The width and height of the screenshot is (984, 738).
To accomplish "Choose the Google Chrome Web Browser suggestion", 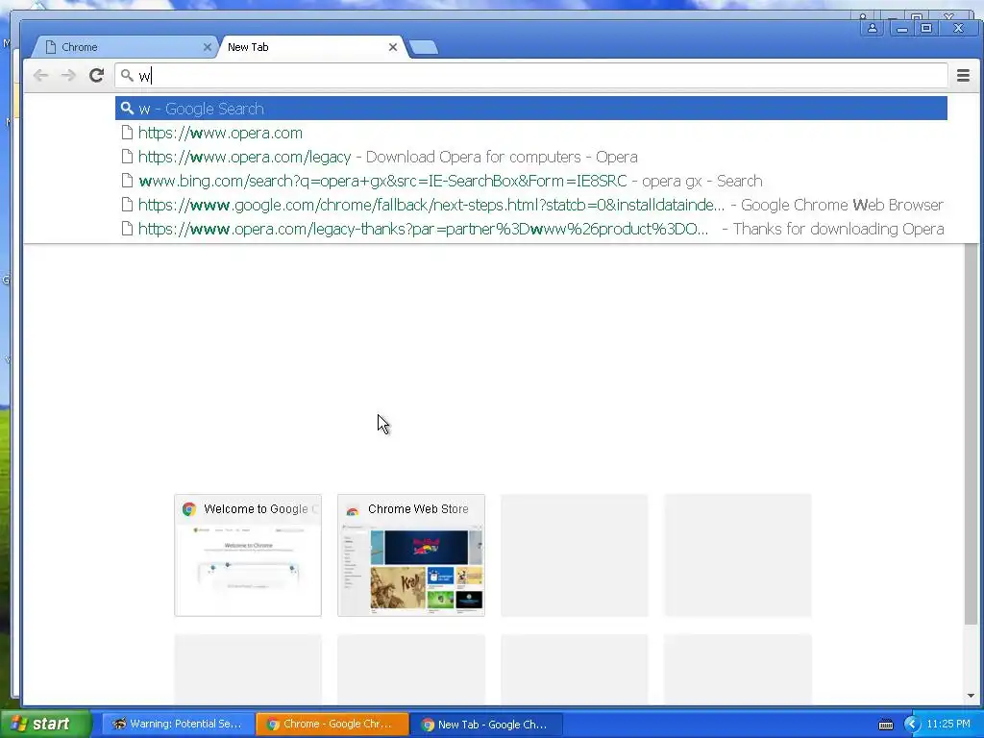I will coord(530,205).
